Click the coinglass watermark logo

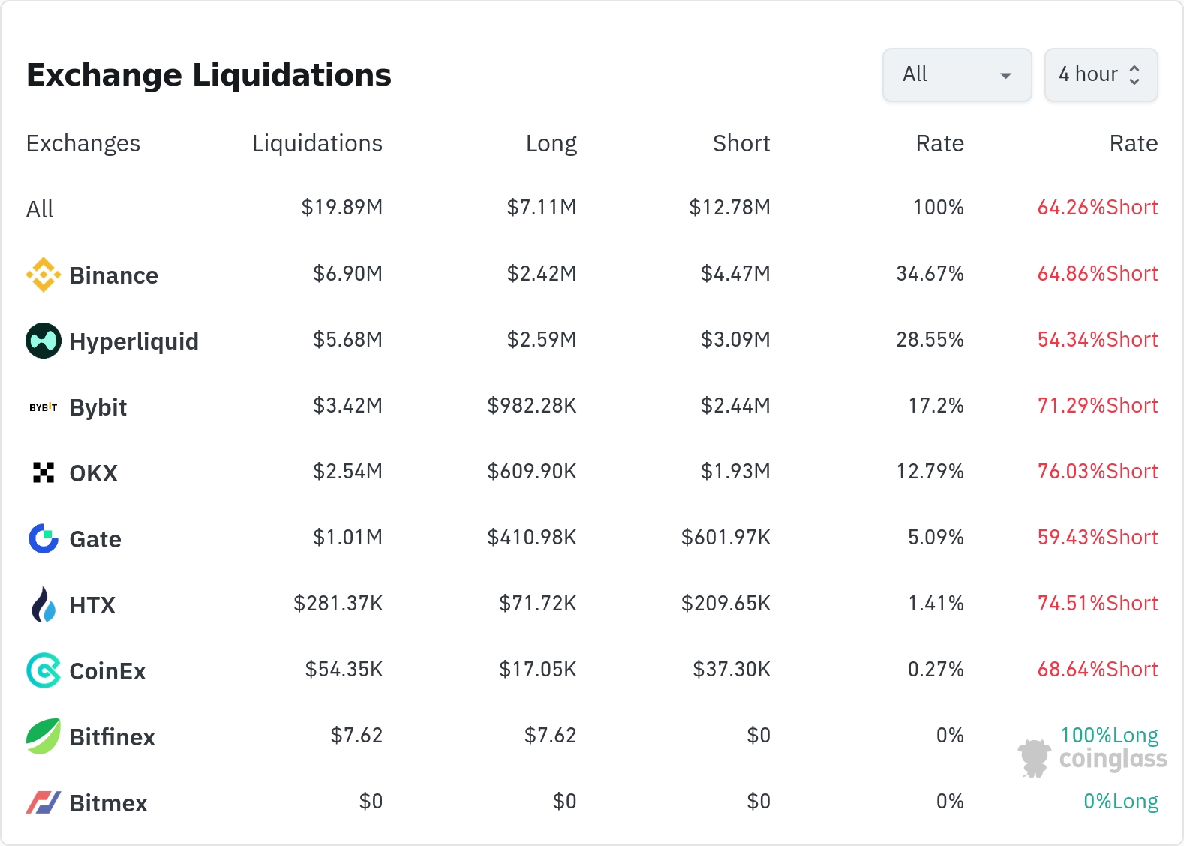tap(1092, 759)
